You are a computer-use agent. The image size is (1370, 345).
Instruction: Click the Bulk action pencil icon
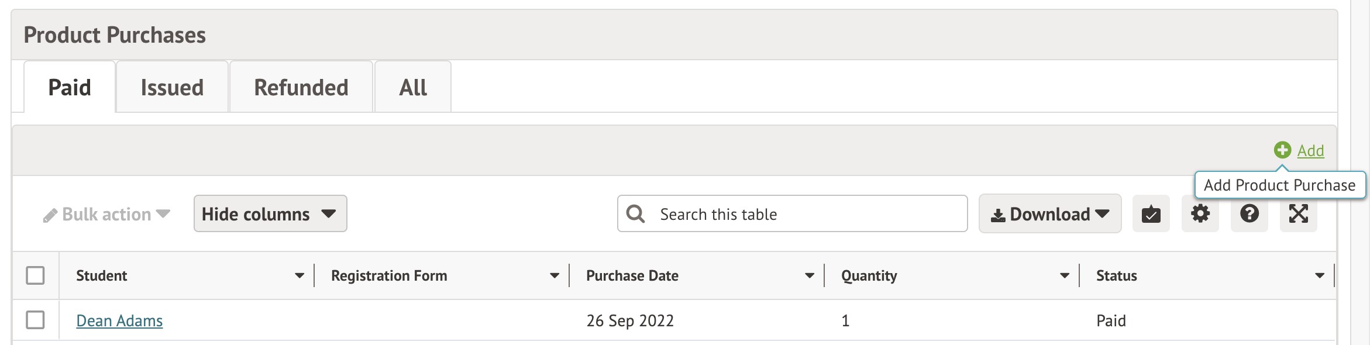51,214
